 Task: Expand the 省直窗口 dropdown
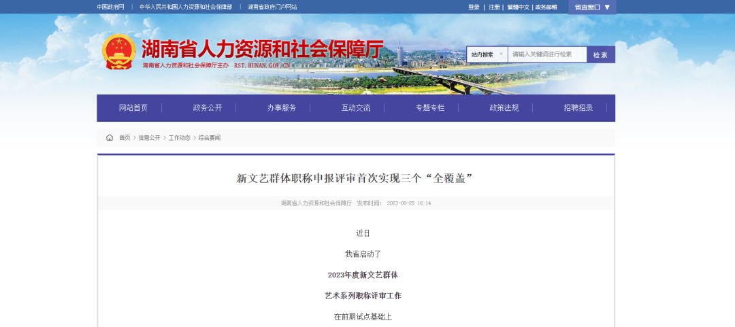(592, 7)
